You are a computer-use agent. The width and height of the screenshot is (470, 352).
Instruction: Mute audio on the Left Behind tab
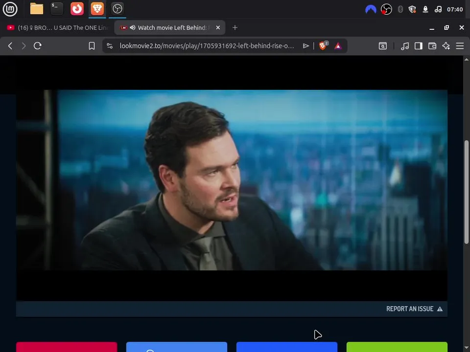(x=133, y=27)
